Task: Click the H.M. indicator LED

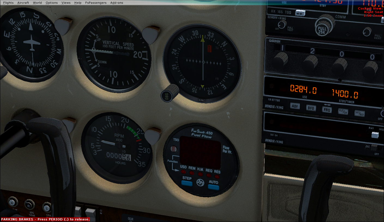Action: pos(200,174)
